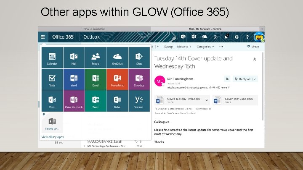Launch the Excel app tile
This screenshot has height=170, width=303.
[x=96, y=79]
